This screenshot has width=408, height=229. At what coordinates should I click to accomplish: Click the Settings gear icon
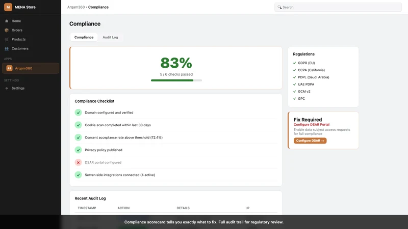click(x=7, y=88)
